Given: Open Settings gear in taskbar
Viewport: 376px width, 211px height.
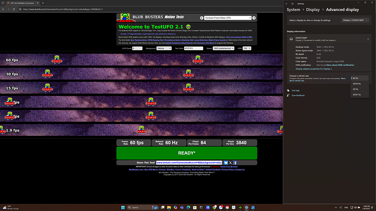Looking at the screenshot, I should [x=247, y=207].
